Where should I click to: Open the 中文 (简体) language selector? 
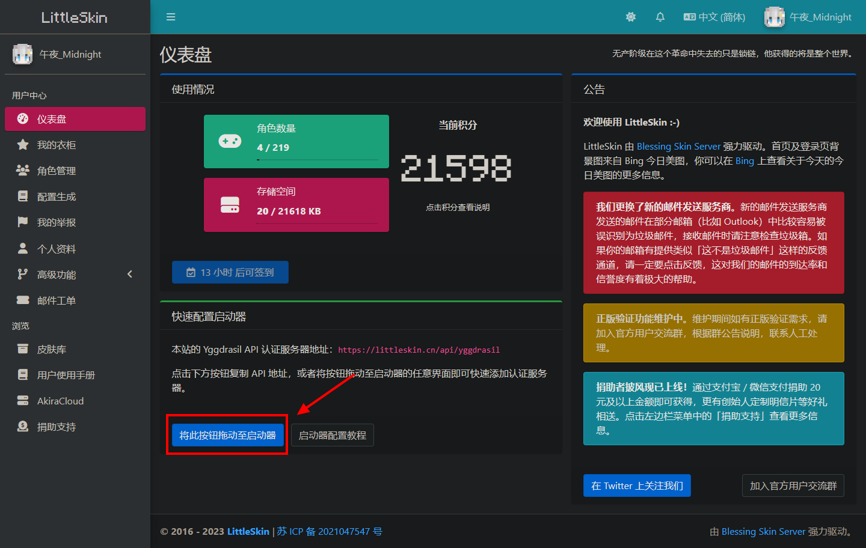[714, 17]
